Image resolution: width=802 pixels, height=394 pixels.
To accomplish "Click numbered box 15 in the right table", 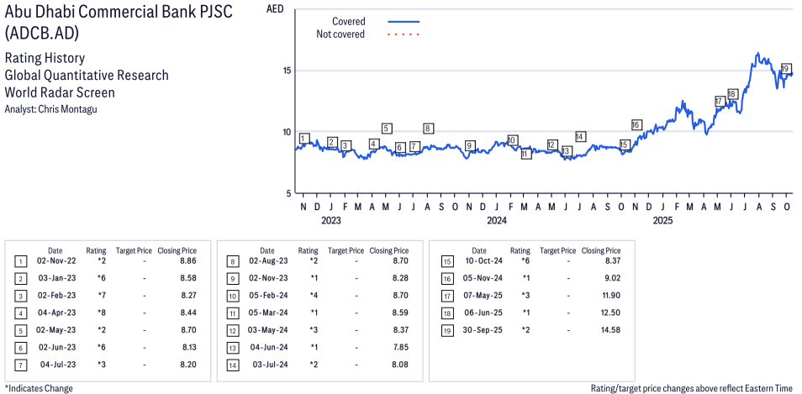I will point(446,261).
